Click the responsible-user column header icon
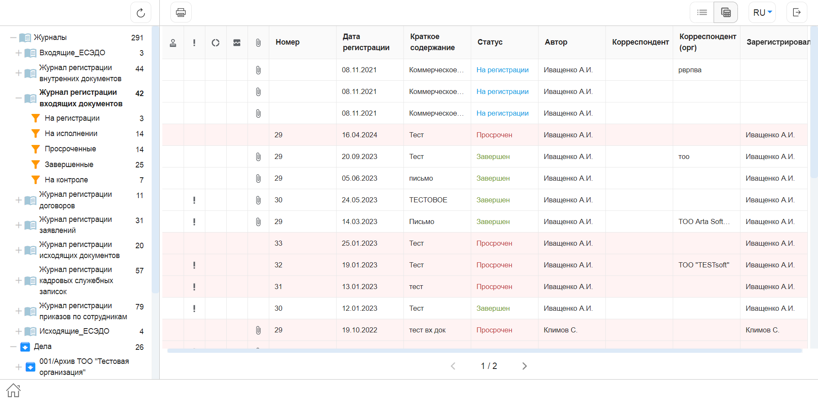This screenshot has width=818, height=400. click(x=173, y=43)
